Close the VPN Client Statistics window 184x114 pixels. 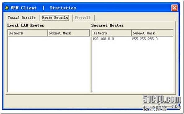[174, 8]
